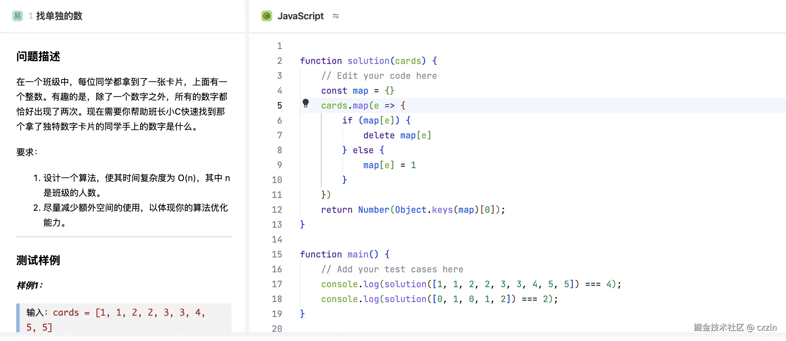Open the JavaScript language selector
The height and width of the screenshot is (341, 786).
tap(300, 16)
